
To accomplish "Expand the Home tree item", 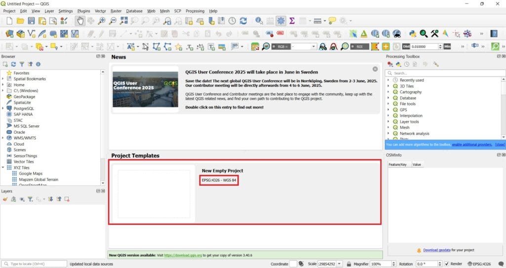I will coord(3,85).
